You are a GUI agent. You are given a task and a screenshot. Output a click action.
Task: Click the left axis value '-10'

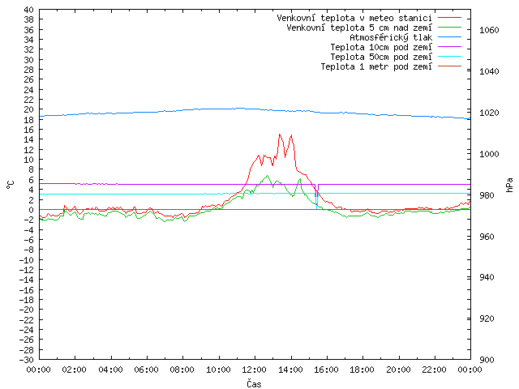26,260
